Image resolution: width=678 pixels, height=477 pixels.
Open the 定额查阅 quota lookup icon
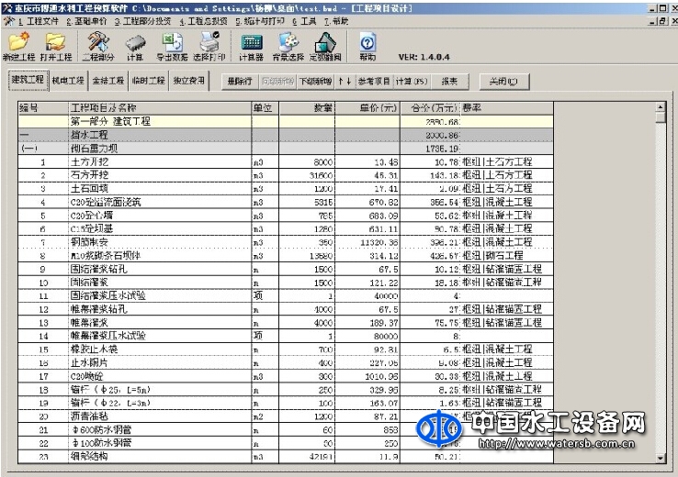tap(325, 47)
